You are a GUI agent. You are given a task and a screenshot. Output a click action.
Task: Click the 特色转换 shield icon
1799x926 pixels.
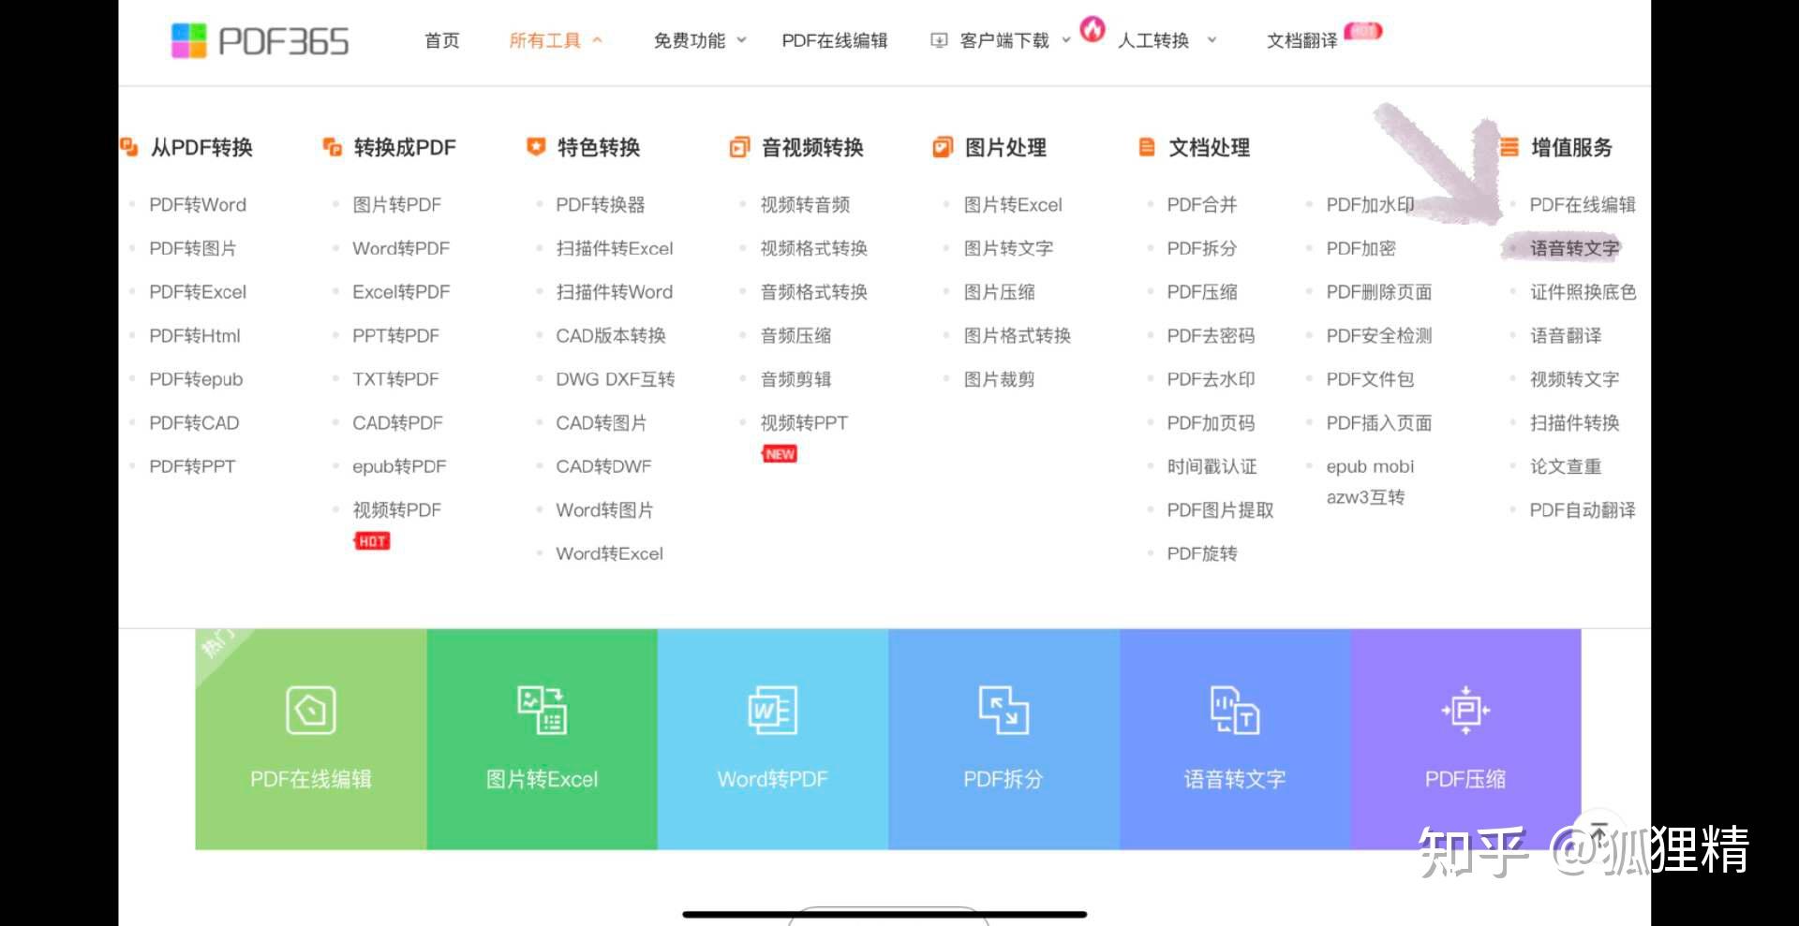(536, 147)
